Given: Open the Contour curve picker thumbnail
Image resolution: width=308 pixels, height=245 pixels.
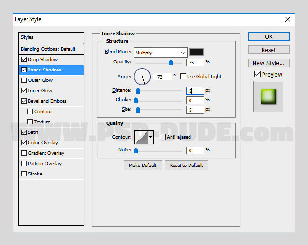Looking at the screenshot, I should [141, 137].
